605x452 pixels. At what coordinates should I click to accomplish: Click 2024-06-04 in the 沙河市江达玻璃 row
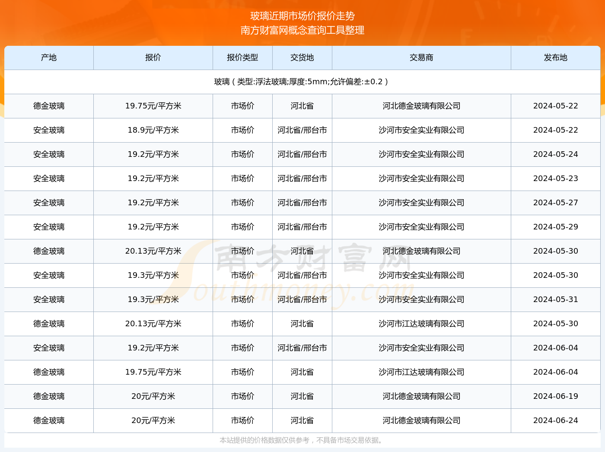coord(555,372)
